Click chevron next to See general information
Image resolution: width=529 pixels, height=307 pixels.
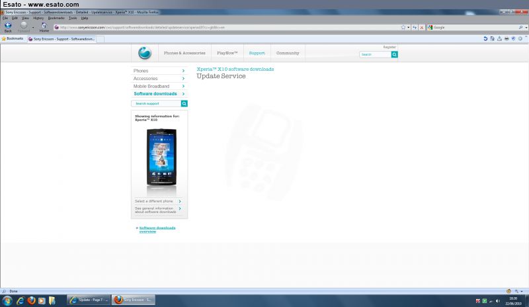click(180, 208)
